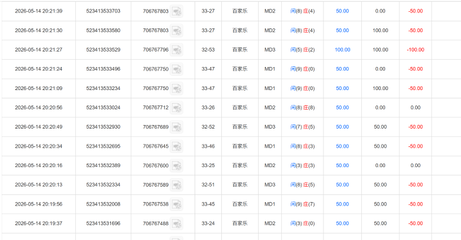The image size is (461, 240).
Task: Click the video icon beside round 706767796
Action: pos(177,50)
